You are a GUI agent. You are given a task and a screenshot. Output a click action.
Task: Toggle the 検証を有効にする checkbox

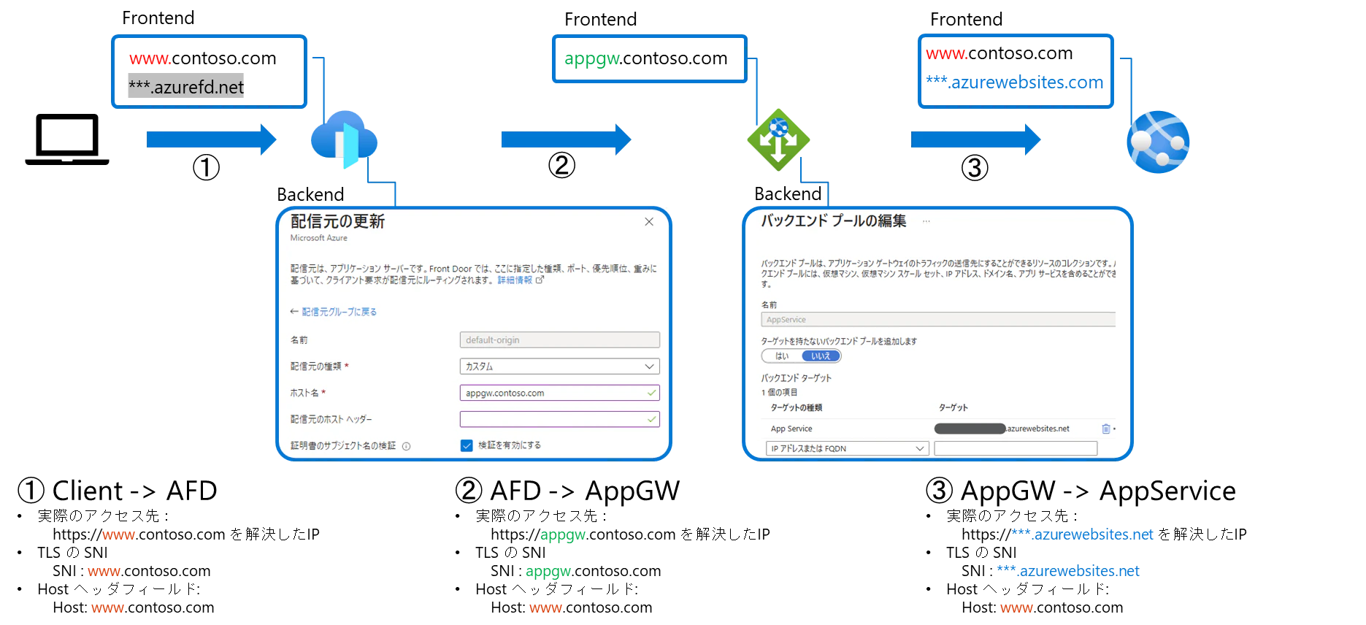click(467, 445)
